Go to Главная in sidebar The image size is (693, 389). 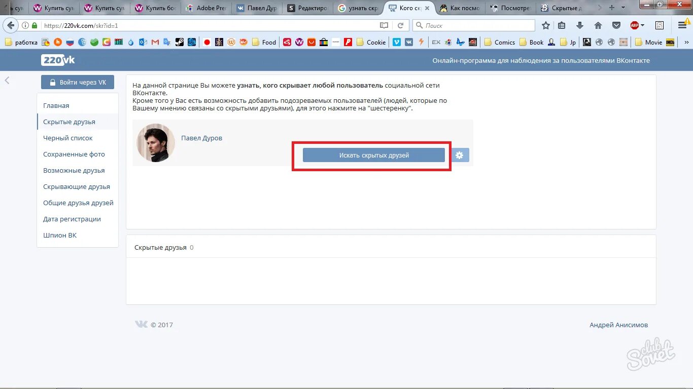[78, 105]
